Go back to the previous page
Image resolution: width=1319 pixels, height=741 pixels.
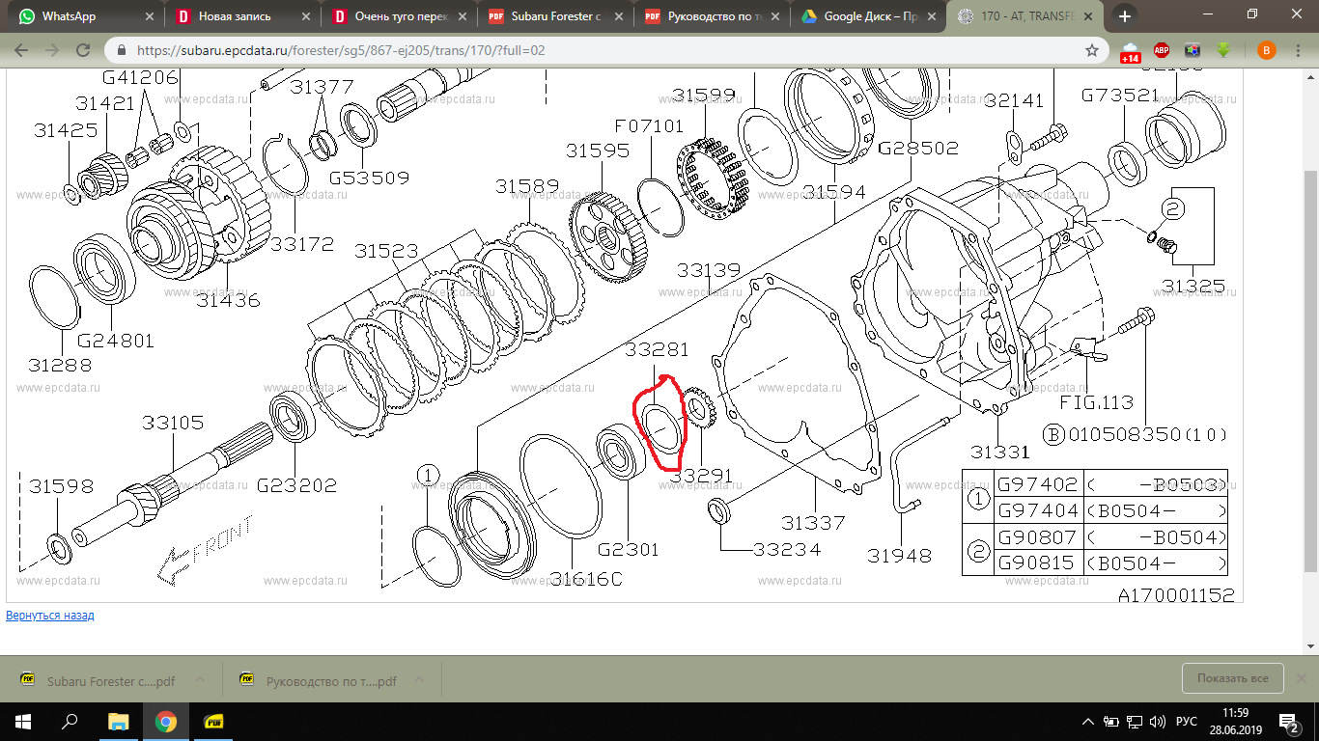[21, 50]
